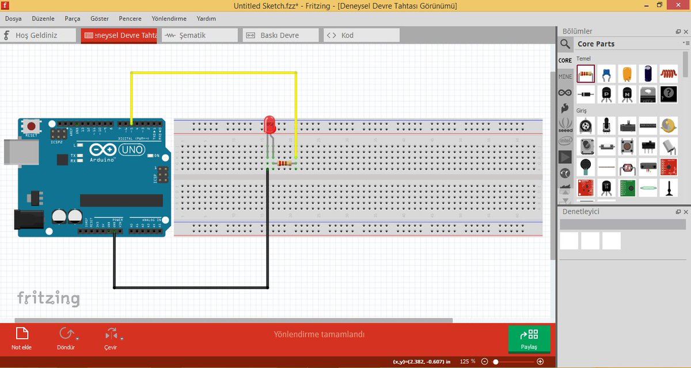
Task: Select the black ground wire
Action: pyautogui.click(x=190, y=287)
